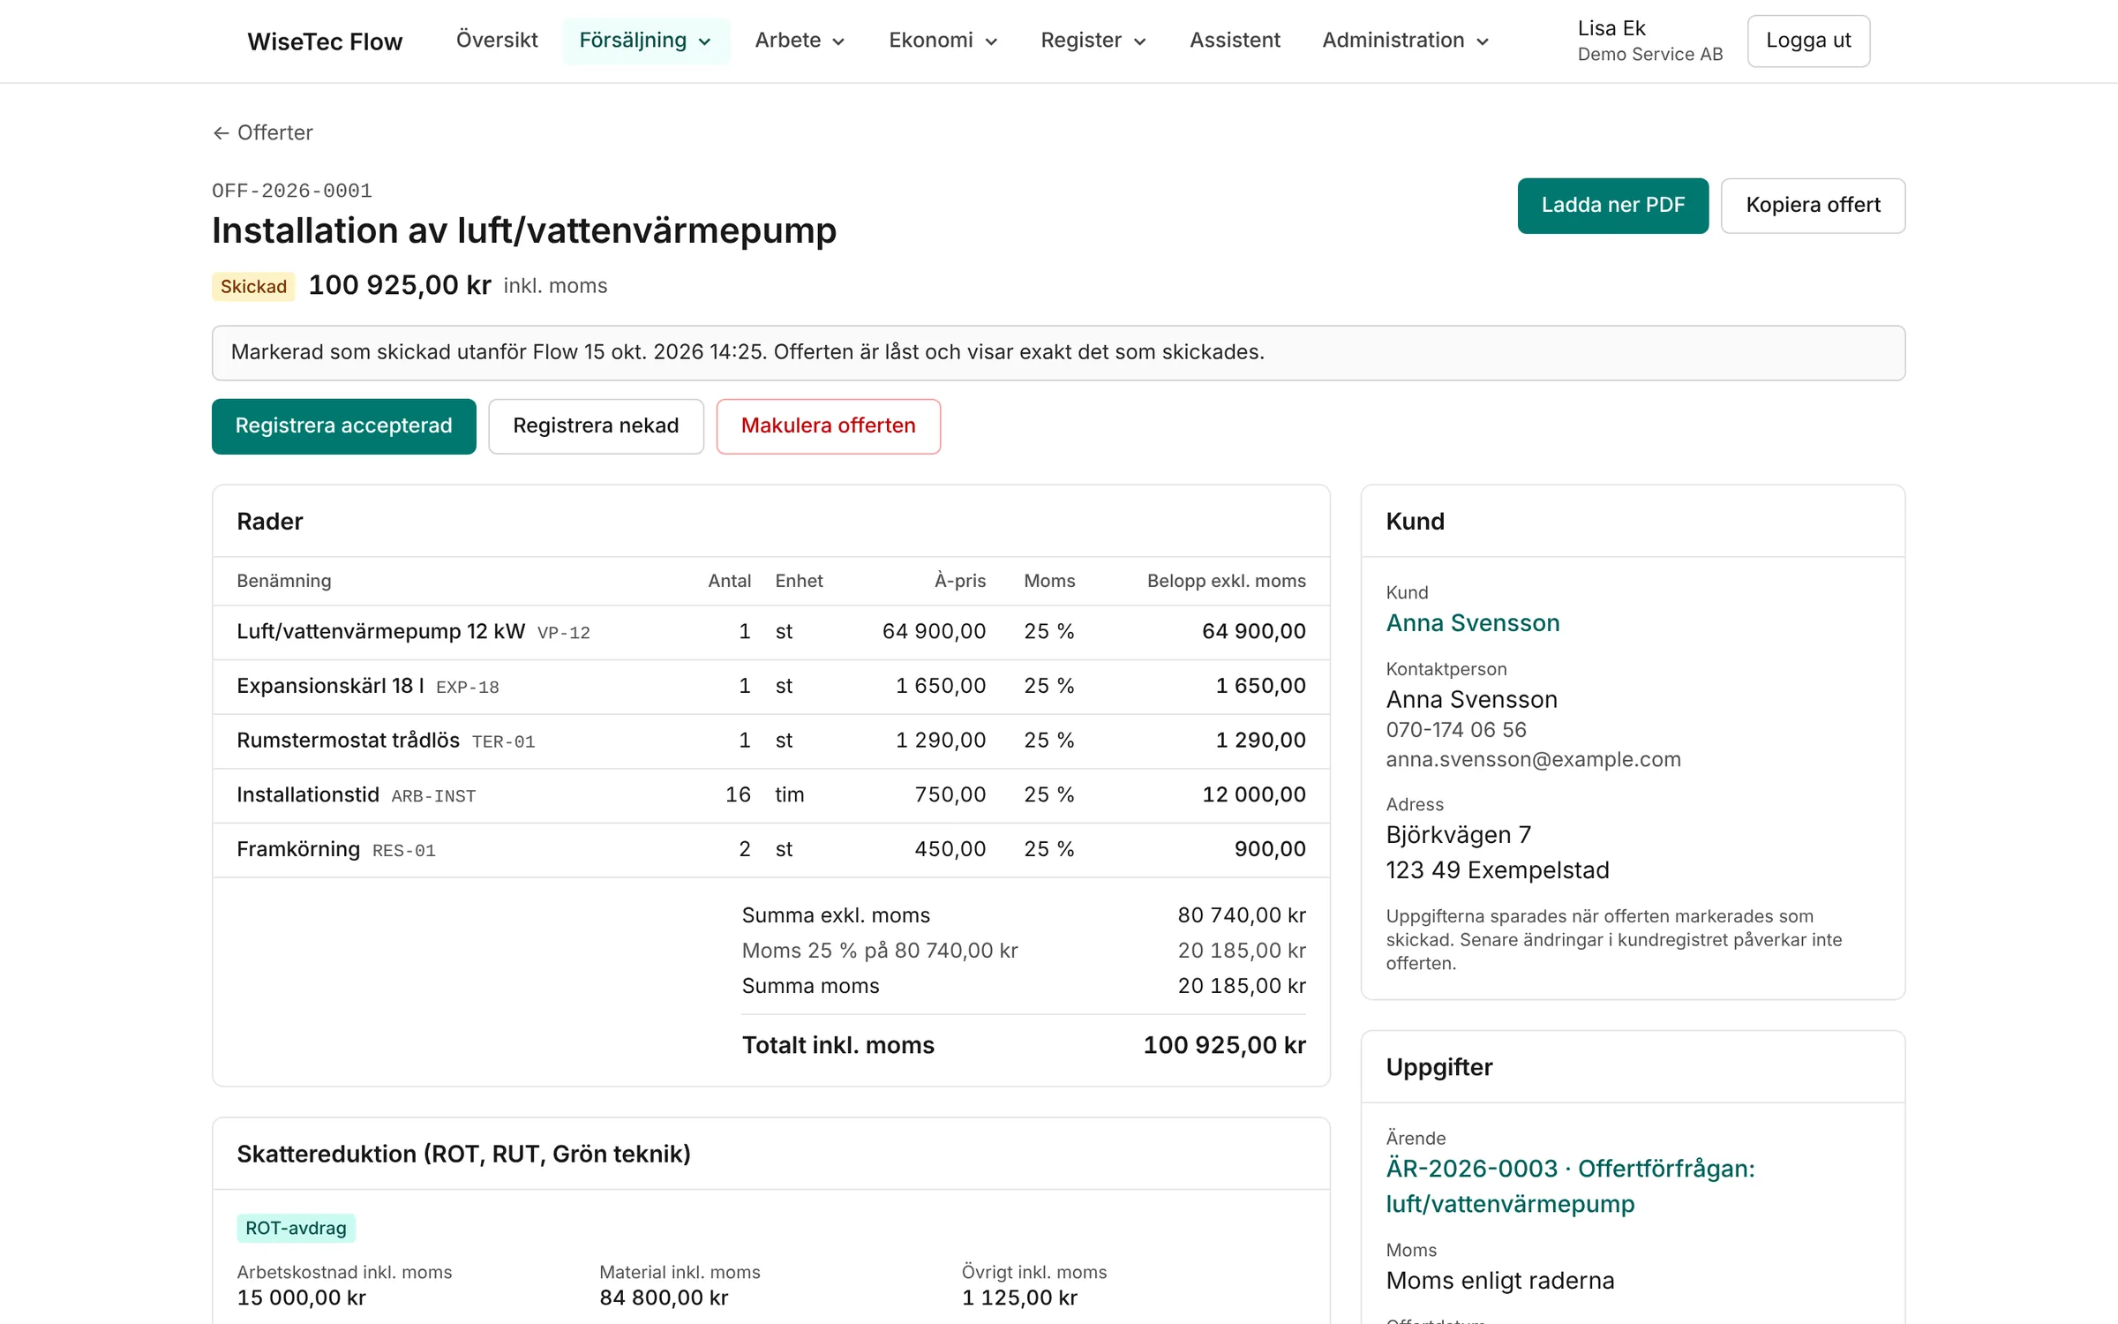
Task: Click the amount 12 000,00 in Installationstid row
Action: pos(1254,795)
